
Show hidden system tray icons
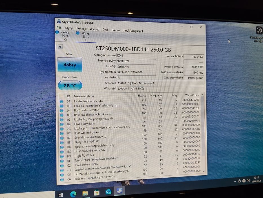pyautogui.click(x=235, y=181)
